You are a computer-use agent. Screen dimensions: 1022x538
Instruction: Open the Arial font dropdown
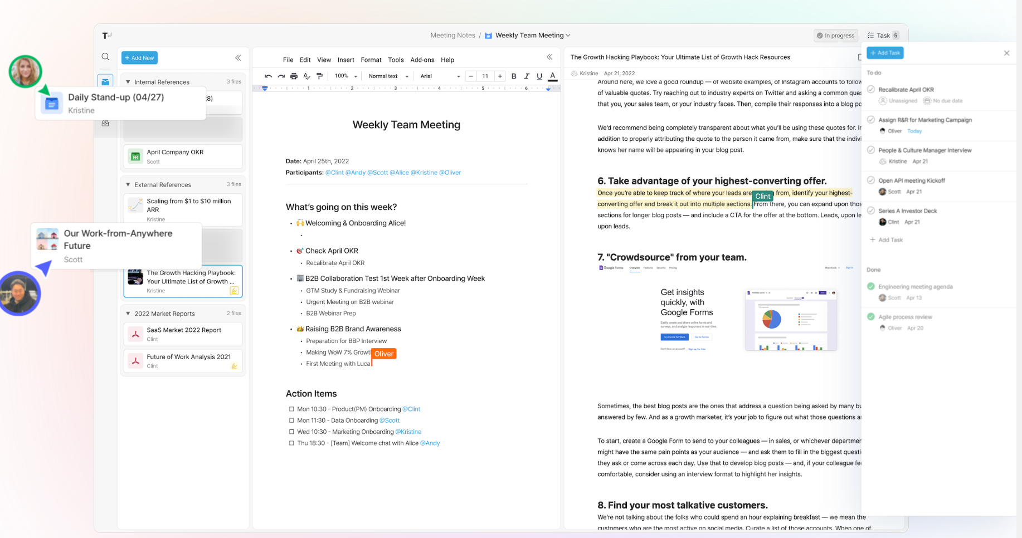point(440,76)
